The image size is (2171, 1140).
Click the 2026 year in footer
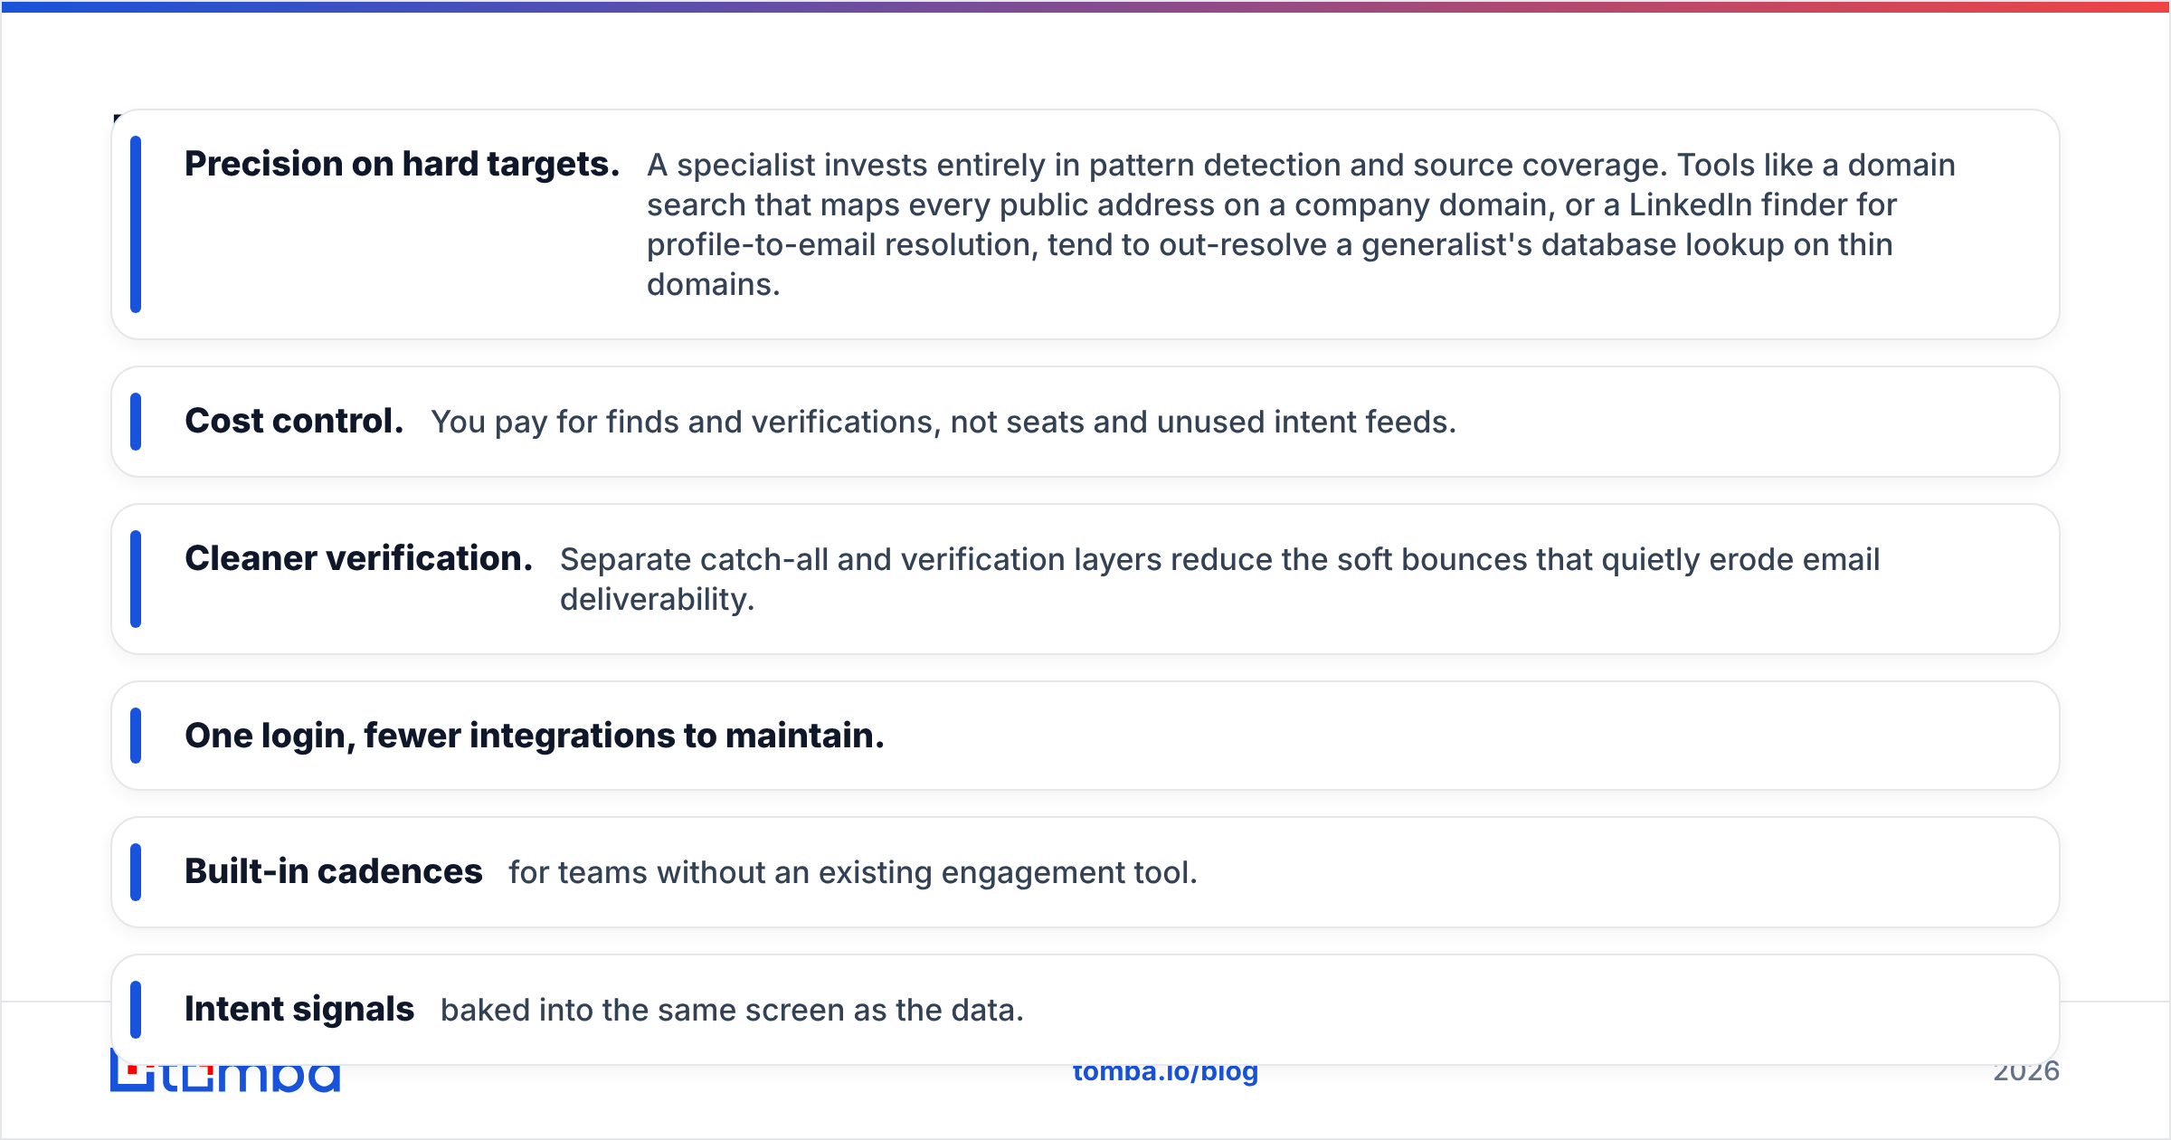2026,1074
